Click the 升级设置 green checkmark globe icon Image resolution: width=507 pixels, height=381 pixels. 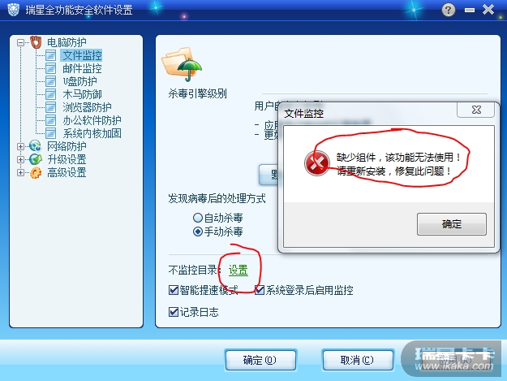[35, 159]
